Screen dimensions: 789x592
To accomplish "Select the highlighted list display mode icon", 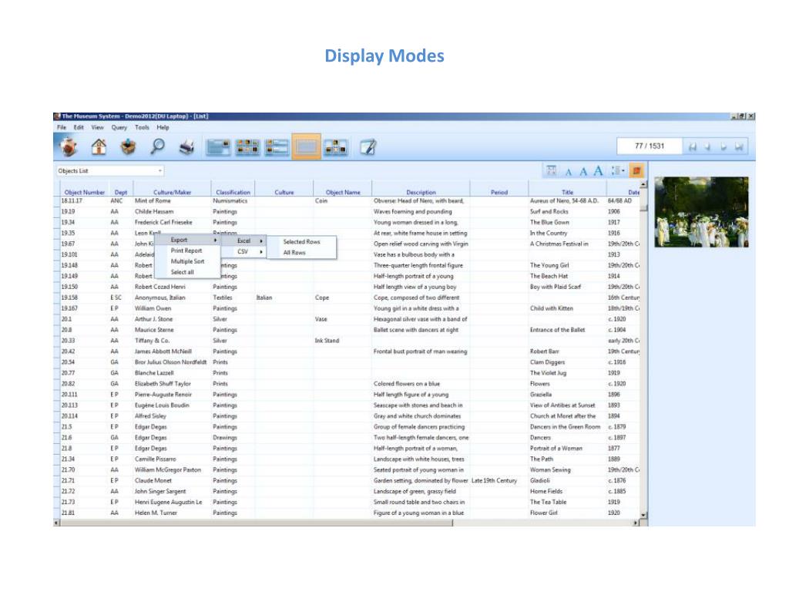I will point(307,147).
